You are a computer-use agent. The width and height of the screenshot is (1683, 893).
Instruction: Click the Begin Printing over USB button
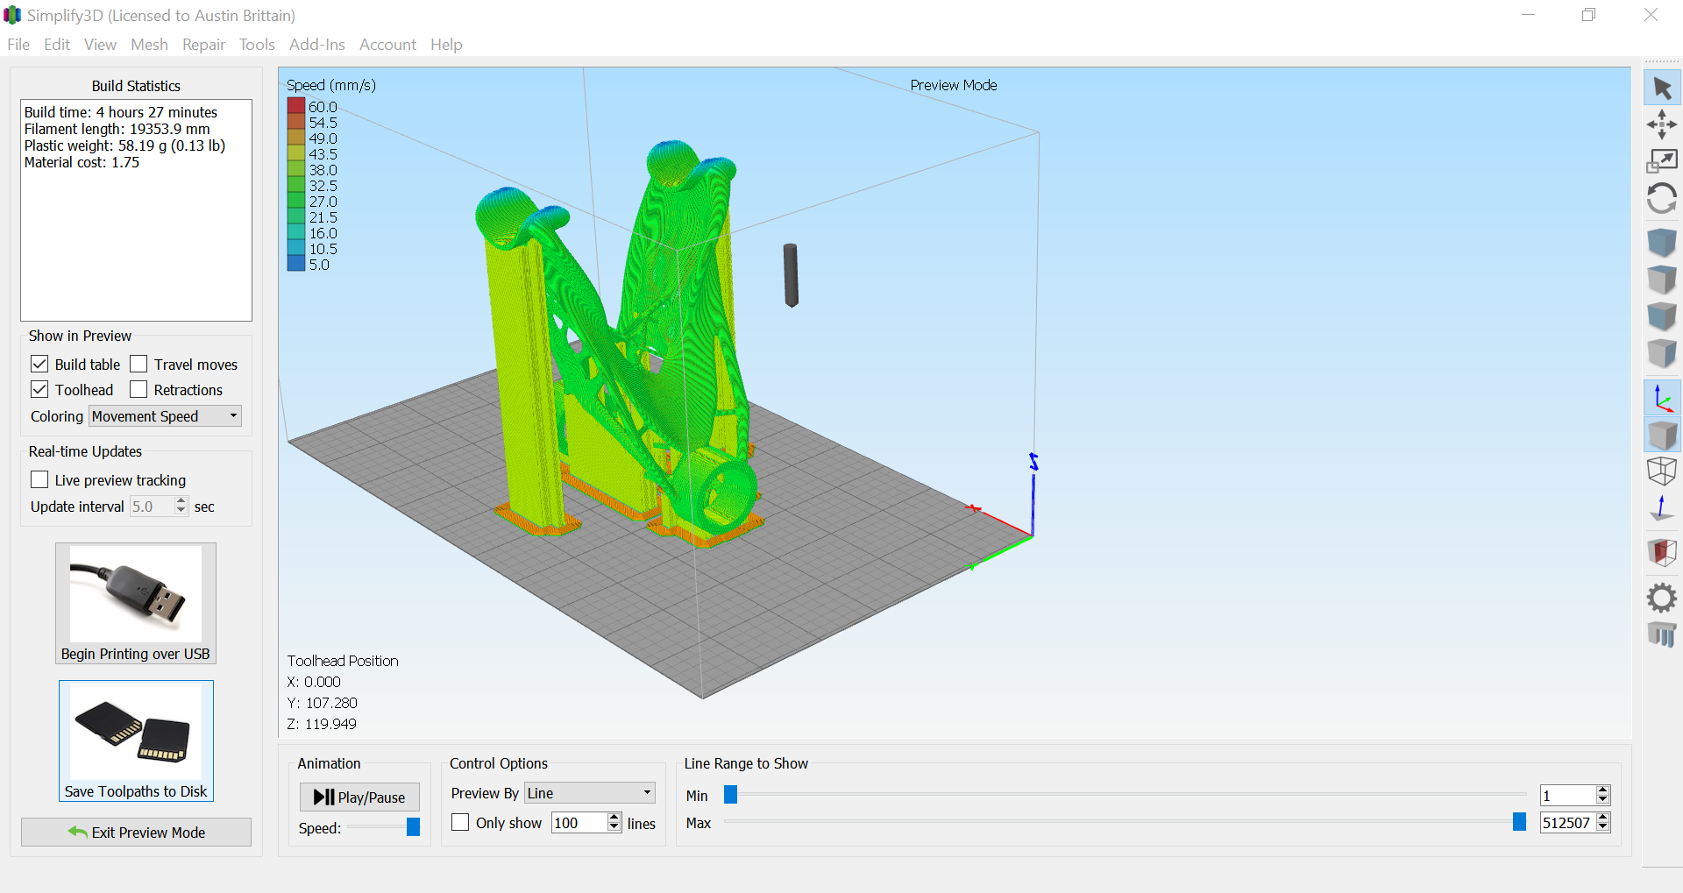coord(136,604)
